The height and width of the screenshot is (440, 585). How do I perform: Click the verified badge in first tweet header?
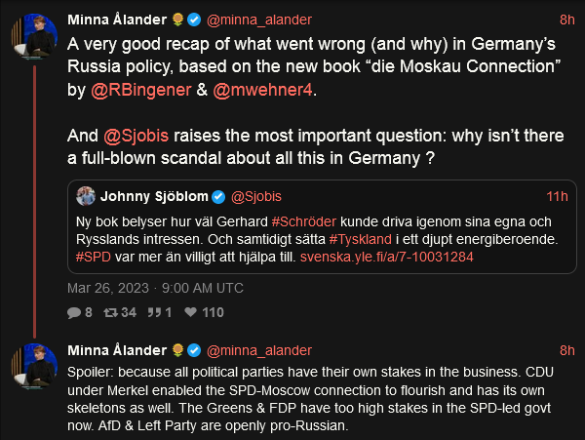coord(194,20)
